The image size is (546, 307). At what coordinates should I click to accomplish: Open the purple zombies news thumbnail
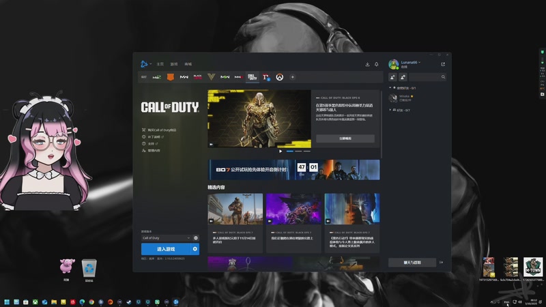(x=293, y=209)
